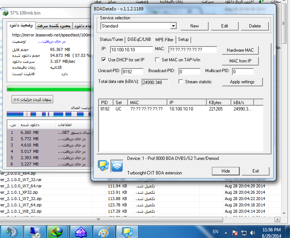Select the download status tab in IDM window
This screenshot has height=238, width=290.
click(21, 25)
